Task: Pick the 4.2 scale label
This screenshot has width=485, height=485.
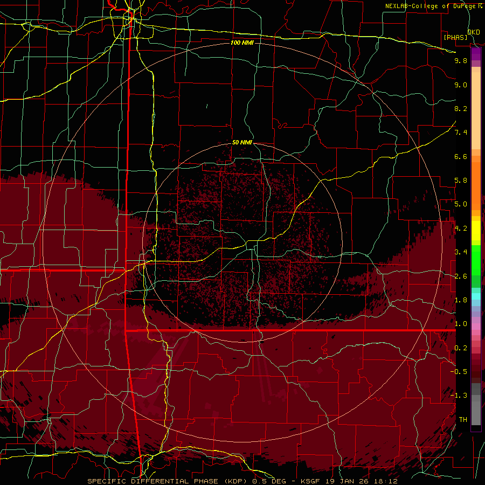Action: [461, 228]
